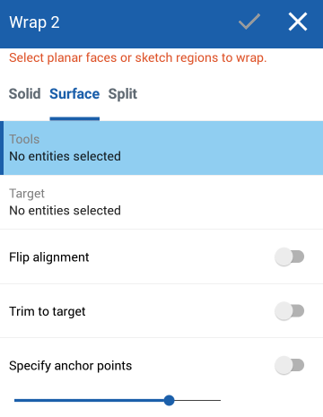This screenshot has height=417, width=323.
Task: Click the Specify anchor points label text
Action: (70, 366)
